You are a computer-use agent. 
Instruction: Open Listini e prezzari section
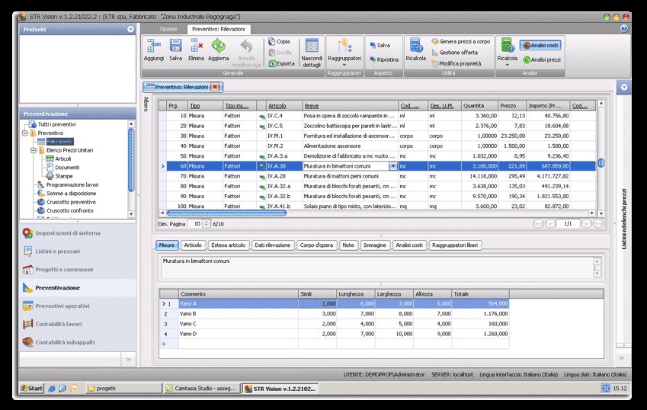(x=57, y=251)
